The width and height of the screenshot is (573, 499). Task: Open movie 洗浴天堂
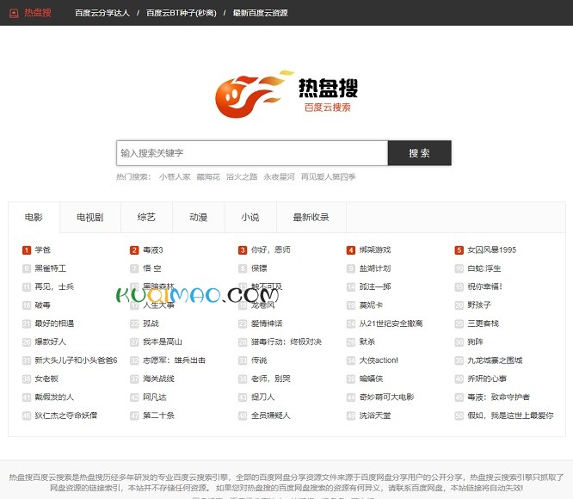(x=375, y=416)
